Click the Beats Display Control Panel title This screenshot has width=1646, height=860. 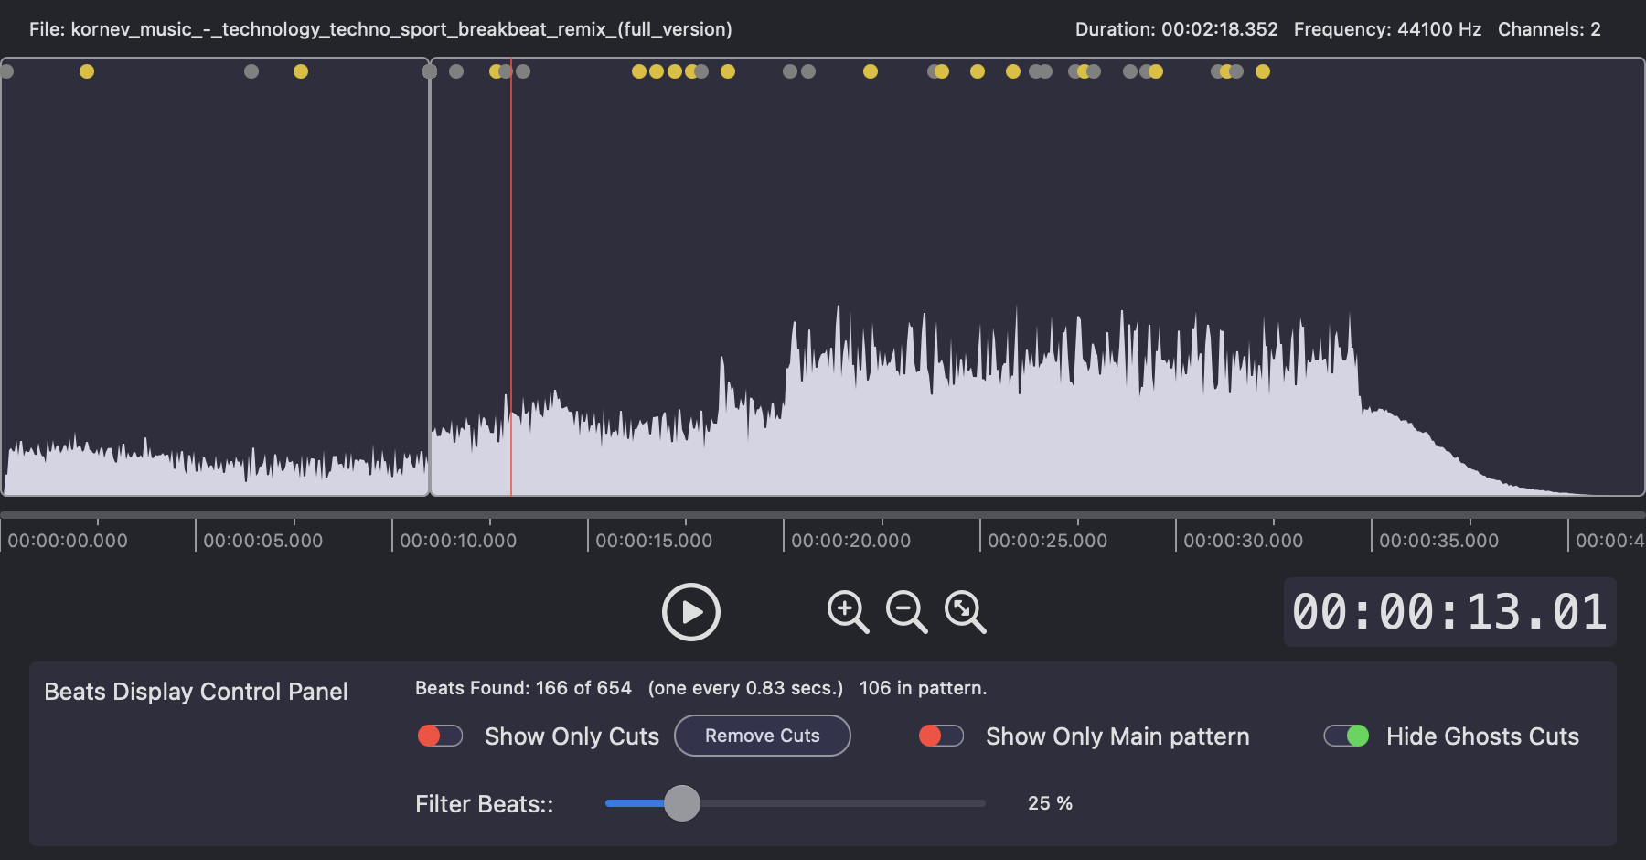point(196,692)
